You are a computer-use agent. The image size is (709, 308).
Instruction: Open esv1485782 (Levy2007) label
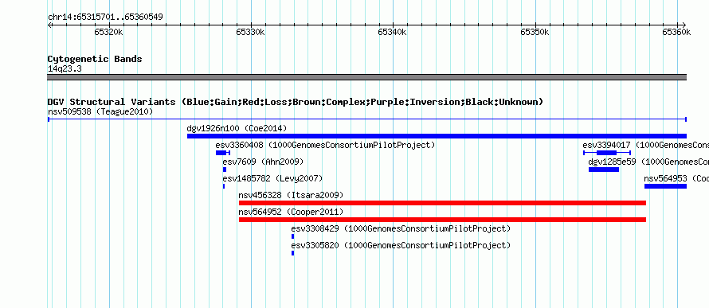pos(272,178)
